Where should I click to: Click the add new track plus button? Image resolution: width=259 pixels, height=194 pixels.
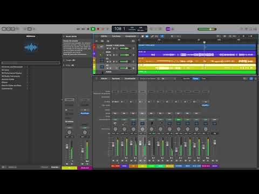coord(97,41)
